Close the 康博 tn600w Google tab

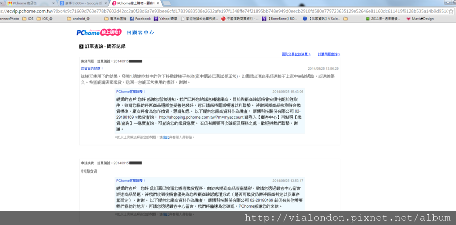tap(105, 4)
